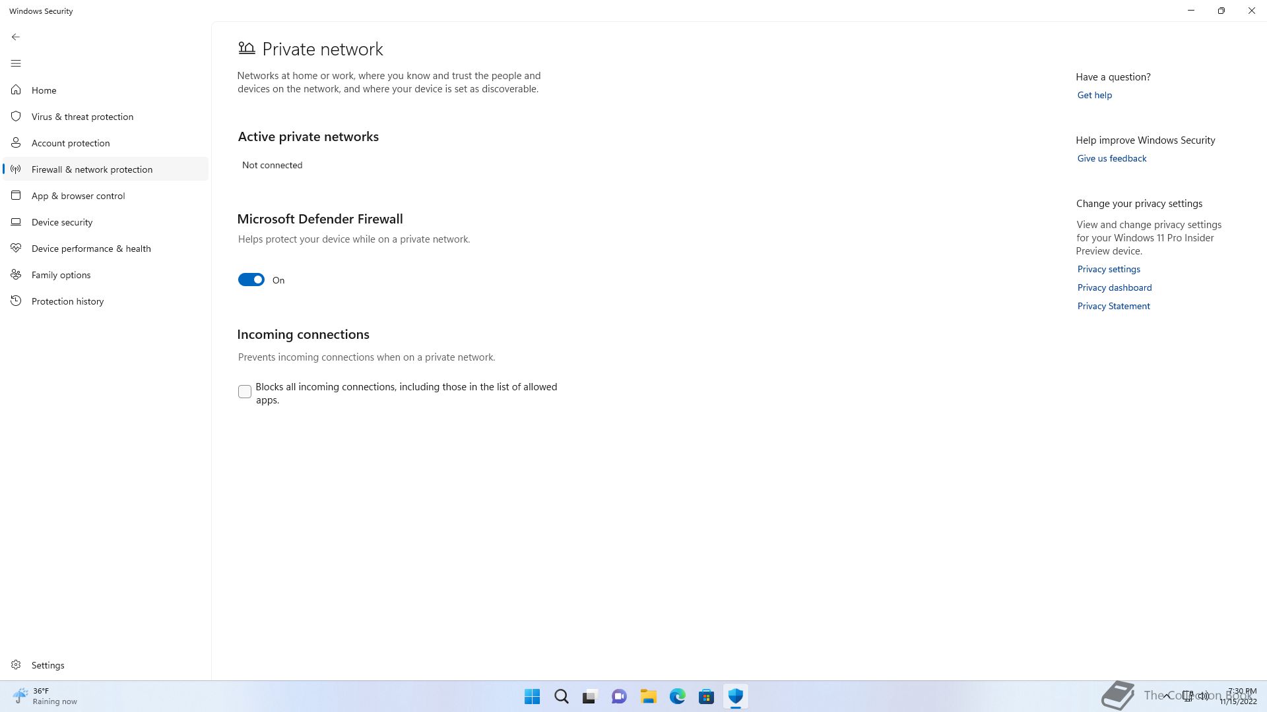Select the Windows Security taskbar icon
Image resolution: width=1267 pixels, height=712 pixels.
(735, 696)
